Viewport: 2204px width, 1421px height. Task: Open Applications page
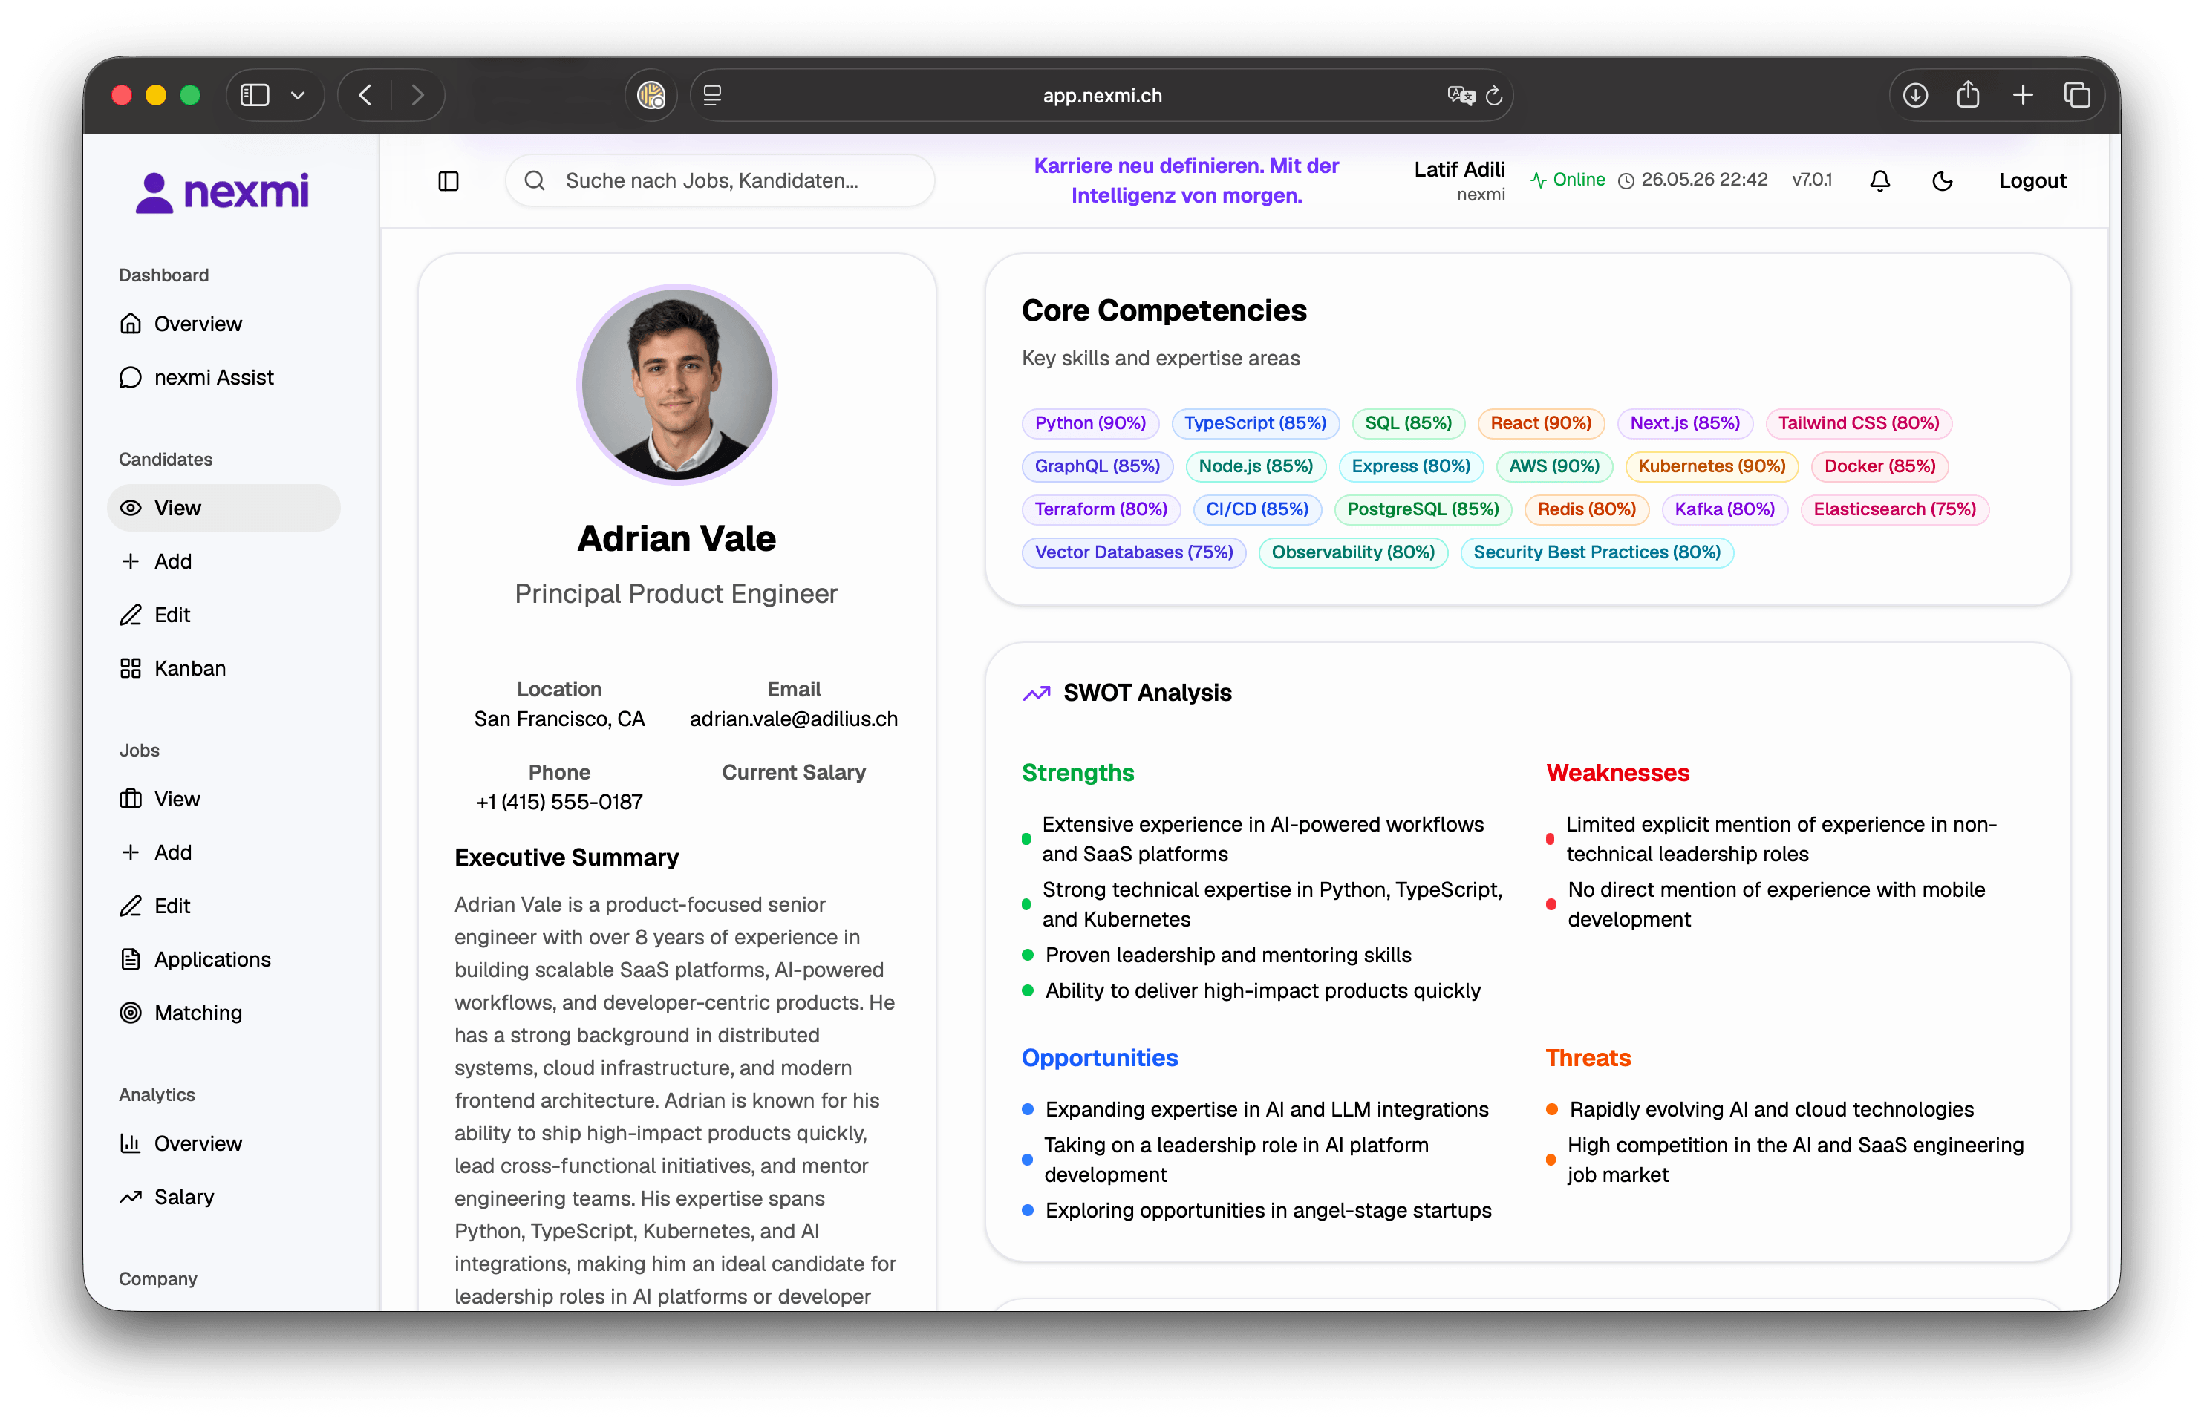[224, 958]
